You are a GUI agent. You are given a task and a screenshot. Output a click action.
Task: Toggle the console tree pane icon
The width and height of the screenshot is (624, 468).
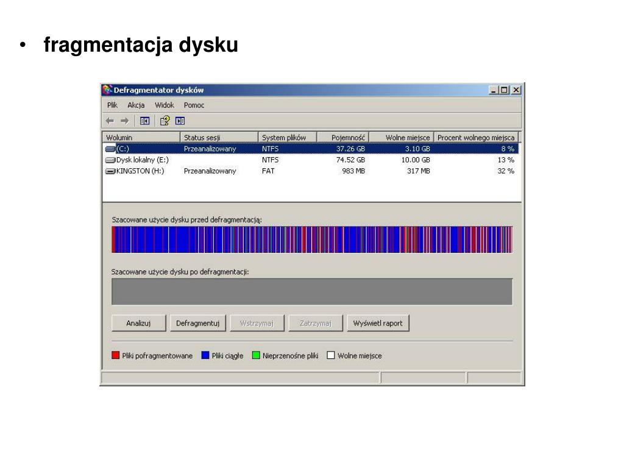pos(144,121)
